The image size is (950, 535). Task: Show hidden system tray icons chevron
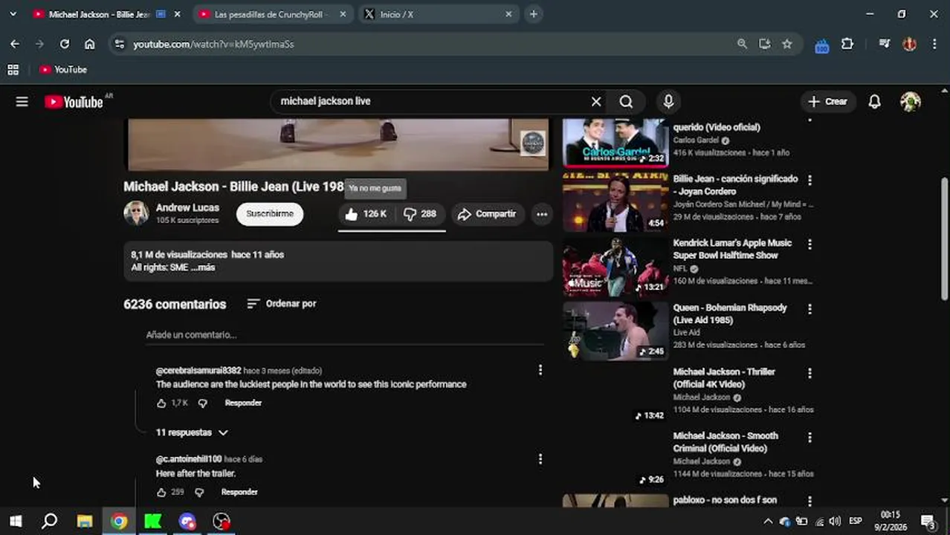pyautogui.click(x=768, y=522)
